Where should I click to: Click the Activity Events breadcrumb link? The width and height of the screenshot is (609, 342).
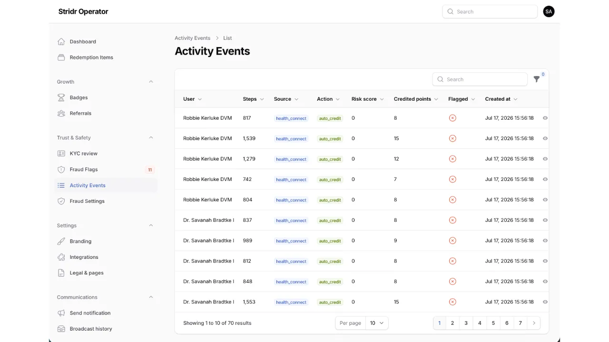[x=192, y=38]
